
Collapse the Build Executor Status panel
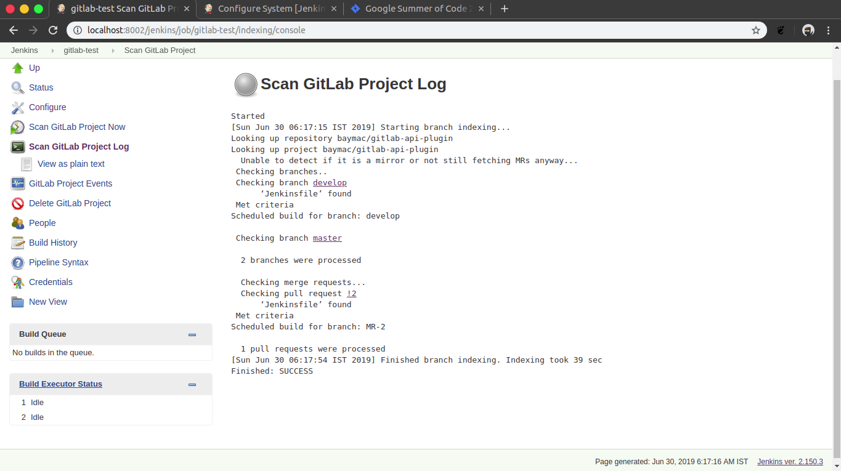pyautogui.click(x=192, y=385)
